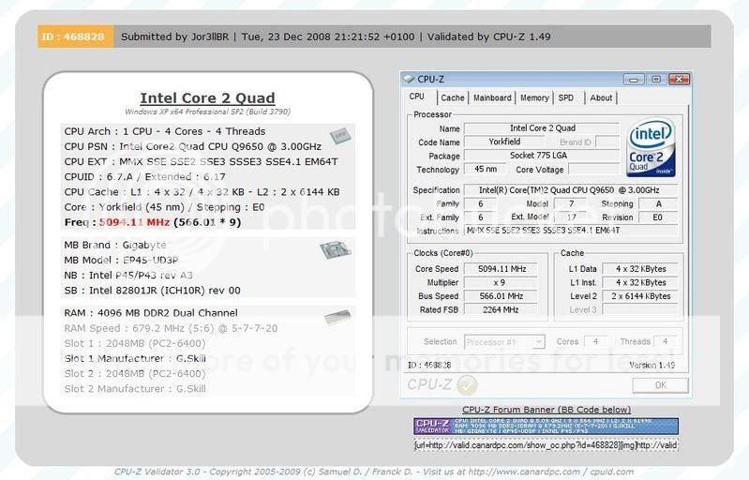The image size is (749, 480).
Task: Click the CPU-Z title bar icon
Action: point(410,80)
